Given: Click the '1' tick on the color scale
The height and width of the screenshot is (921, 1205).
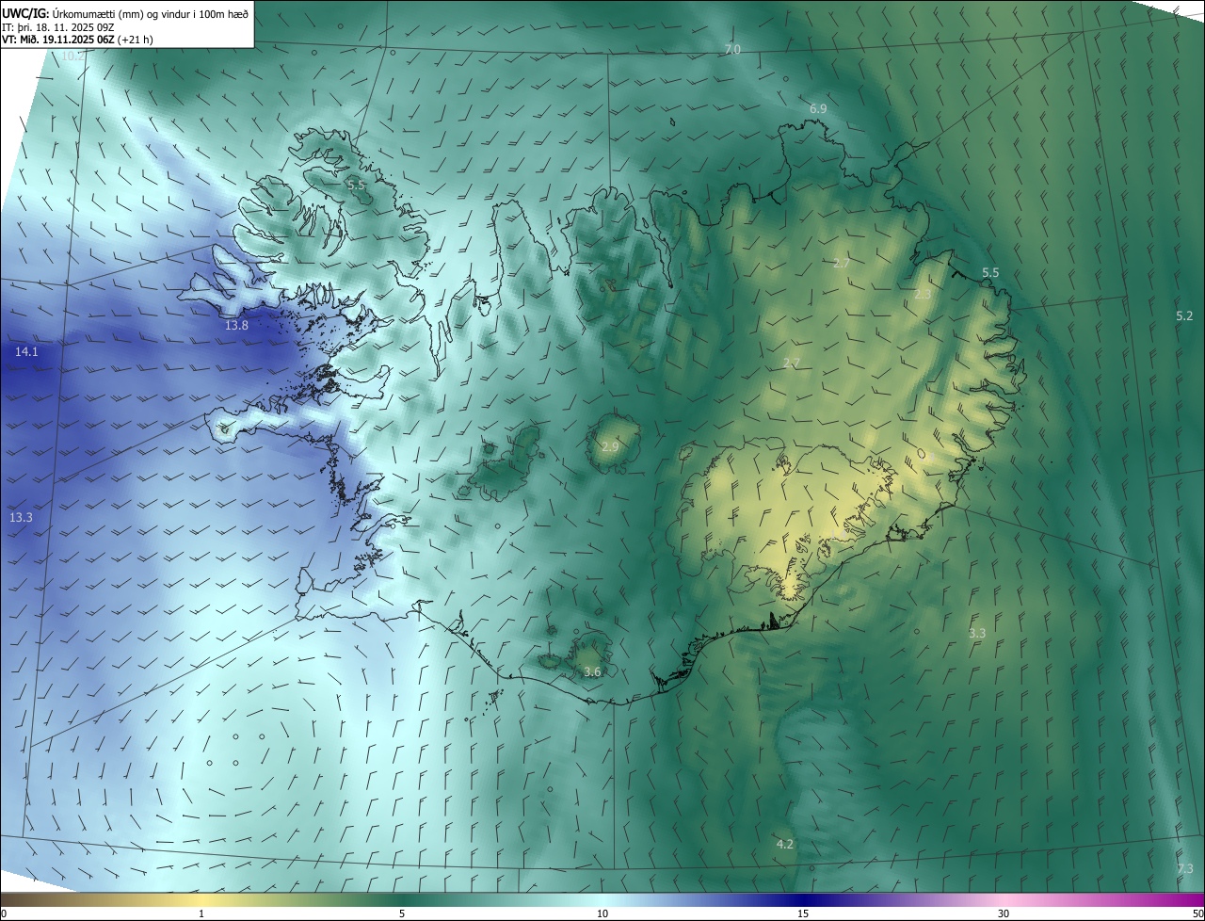Looking at the screenshot, I should [201, 914].
